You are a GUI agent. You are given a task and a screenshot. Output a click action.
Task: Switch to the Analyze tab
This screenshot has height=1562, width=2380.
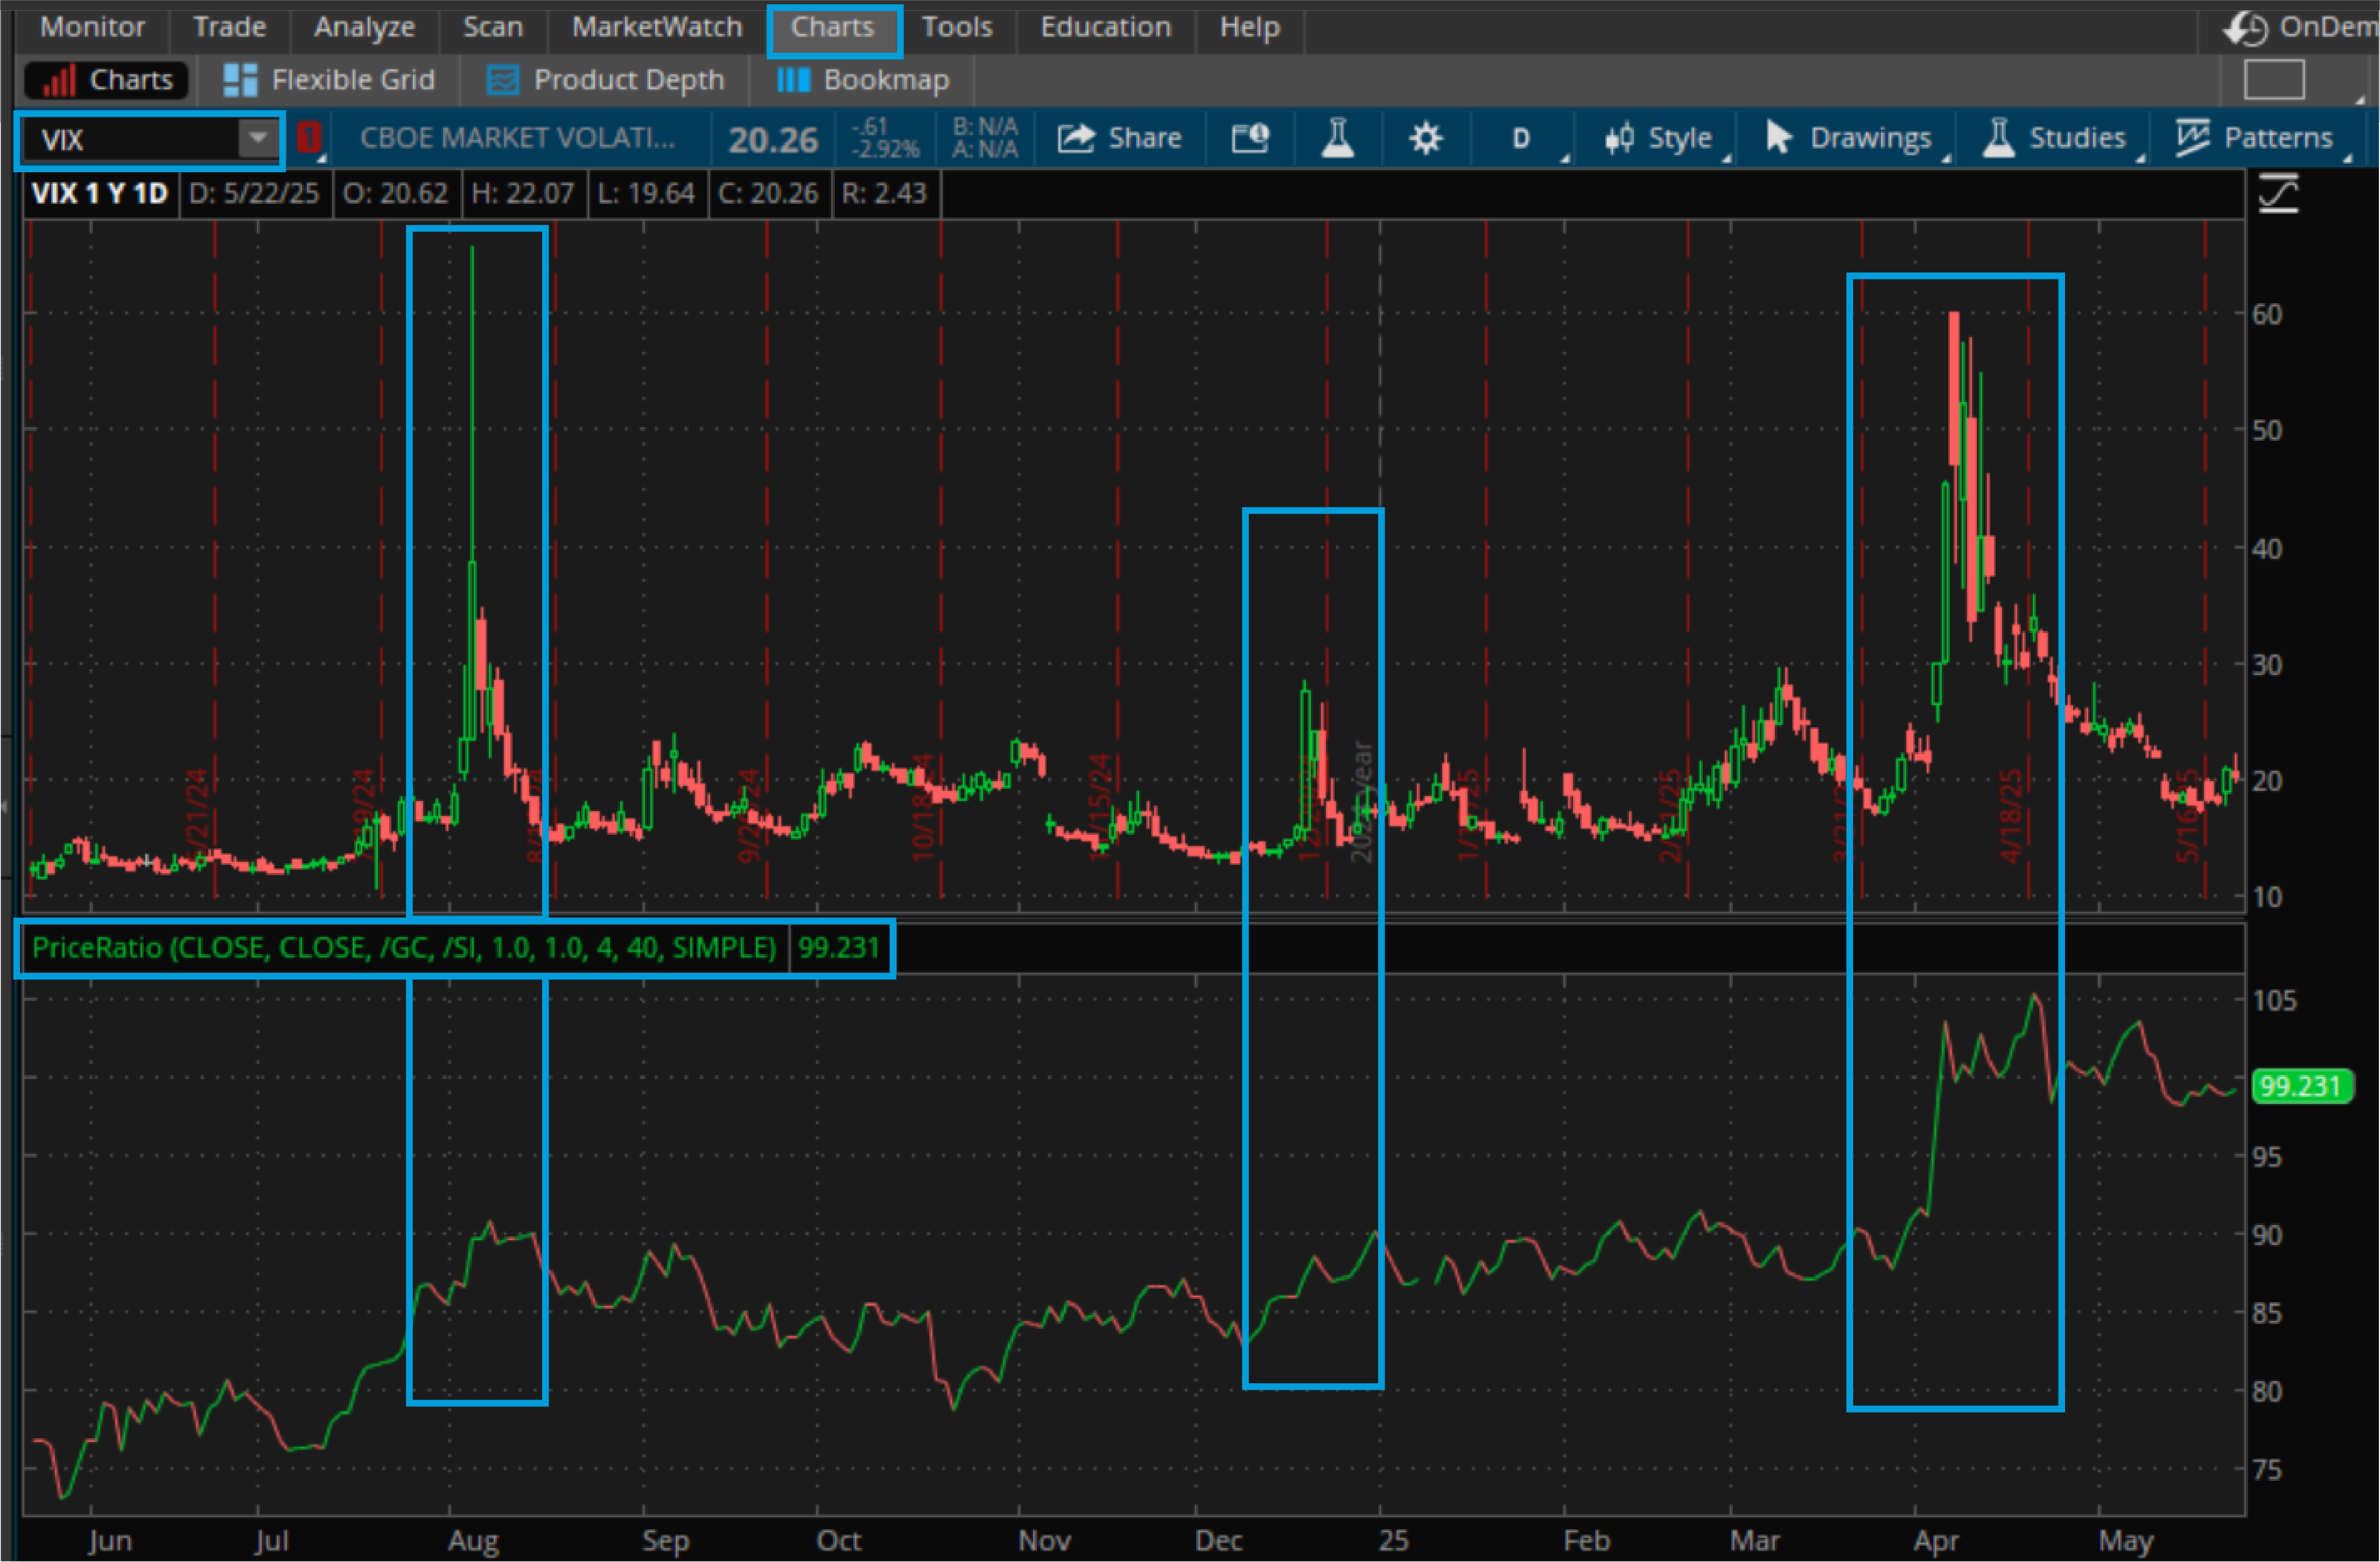364,27
